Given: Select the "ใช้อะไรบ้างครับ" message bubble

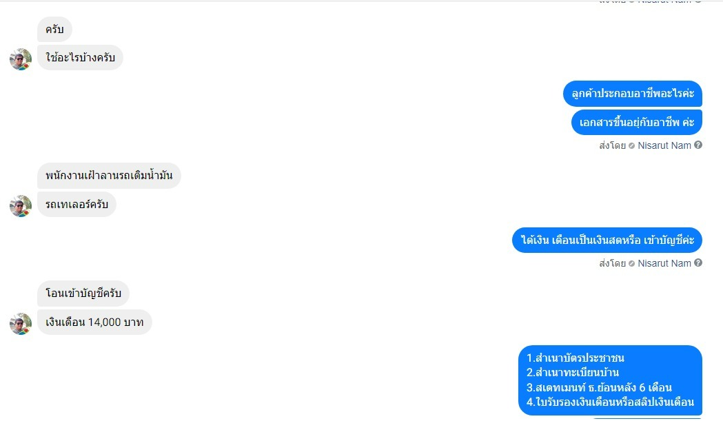Looking at the screenshot, I should (x=80, y=58).
